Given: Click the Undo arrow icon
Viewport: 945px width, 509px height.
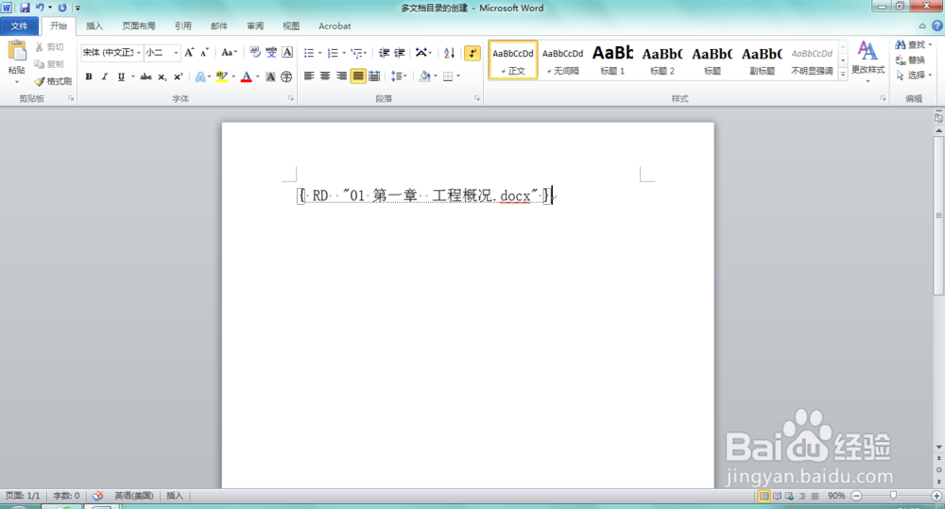Looking at the screenshot, I should point(40,8).
